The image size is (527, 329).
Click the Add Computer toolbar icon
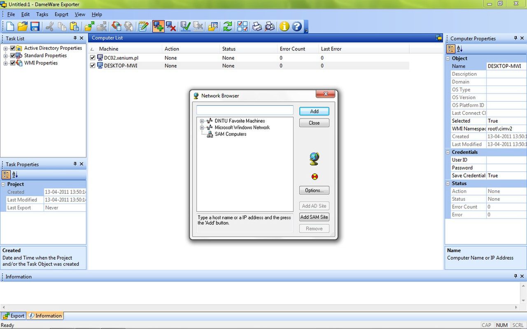coord(158,26)
